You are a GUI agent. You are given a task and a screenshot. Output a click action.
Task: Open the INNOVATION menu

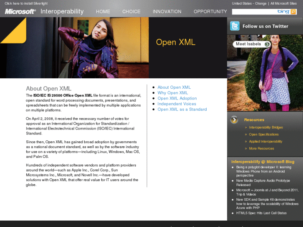pos(167,12)
